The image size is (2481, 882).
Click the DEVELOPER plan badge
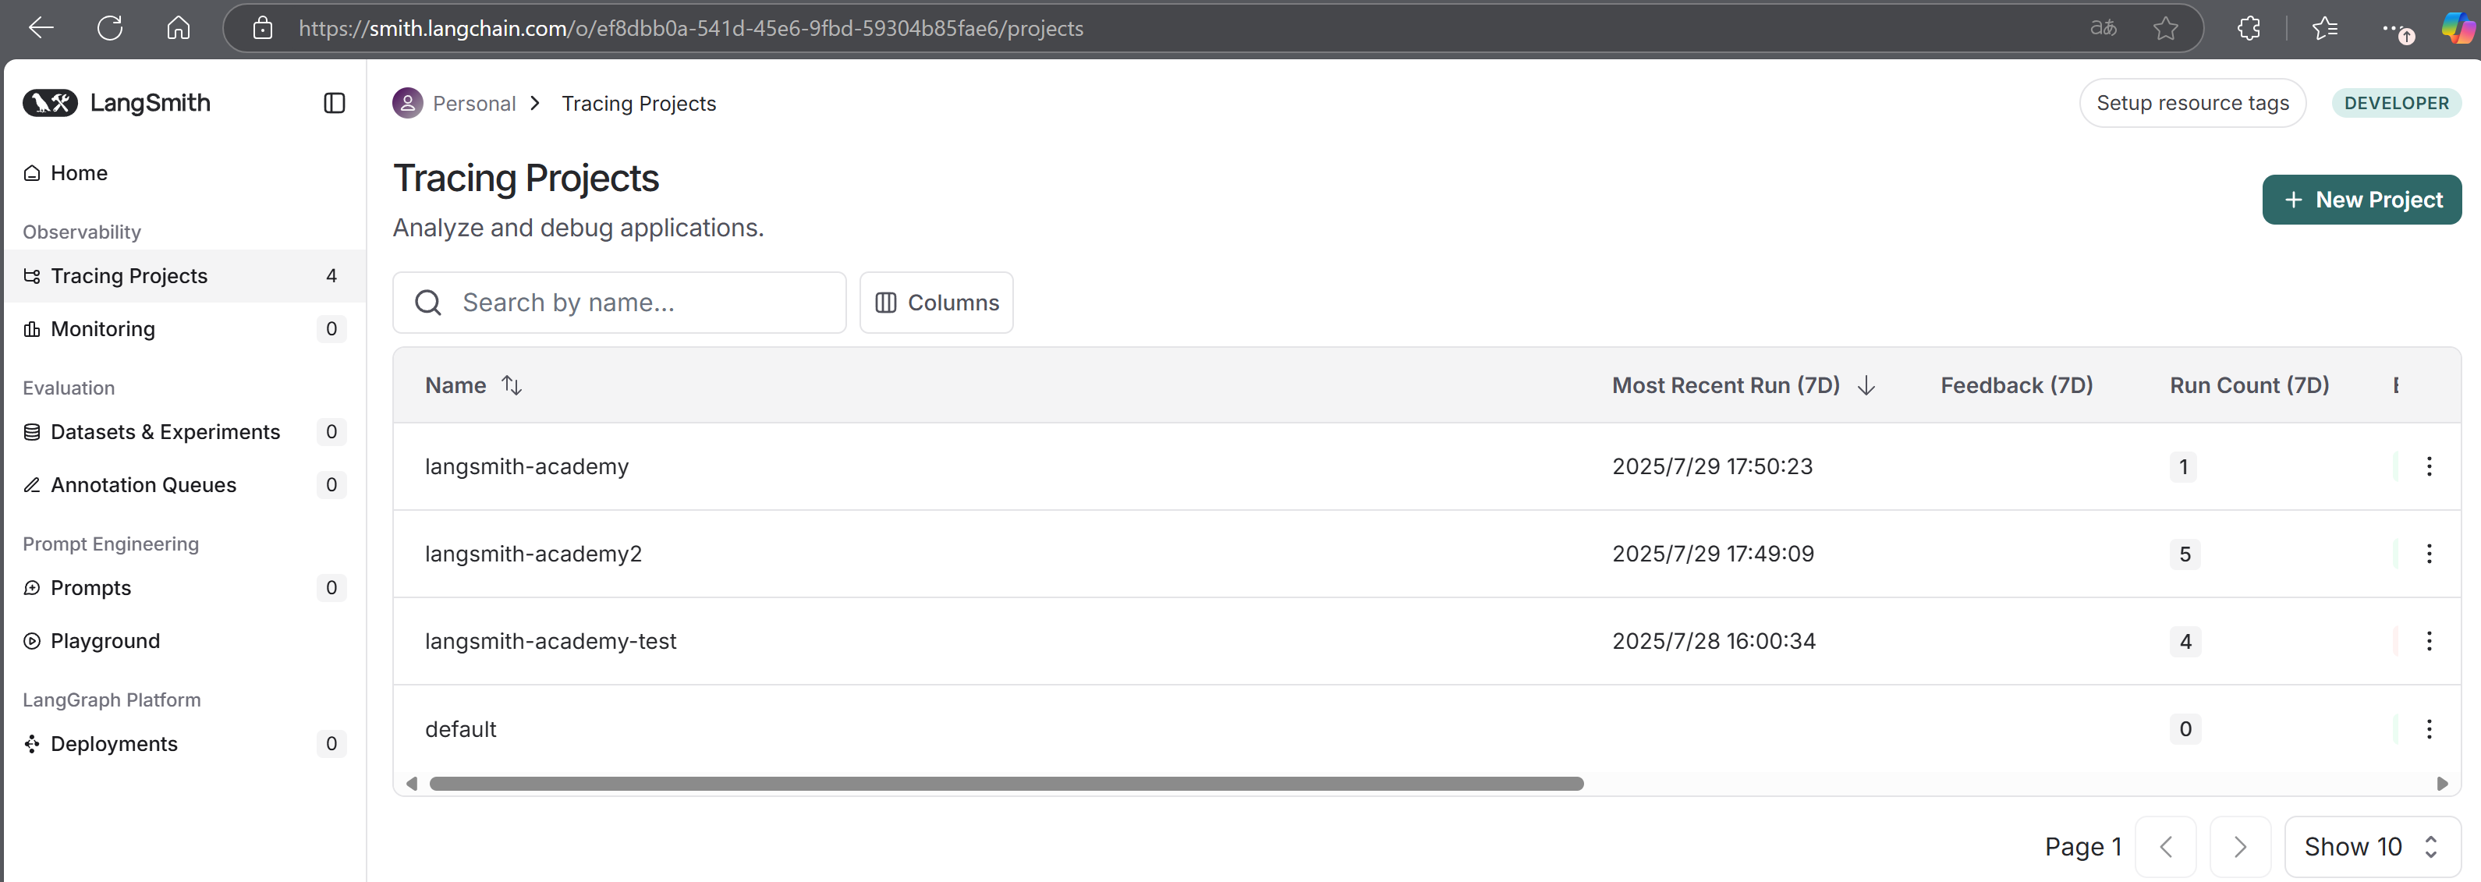(2396, 103)
